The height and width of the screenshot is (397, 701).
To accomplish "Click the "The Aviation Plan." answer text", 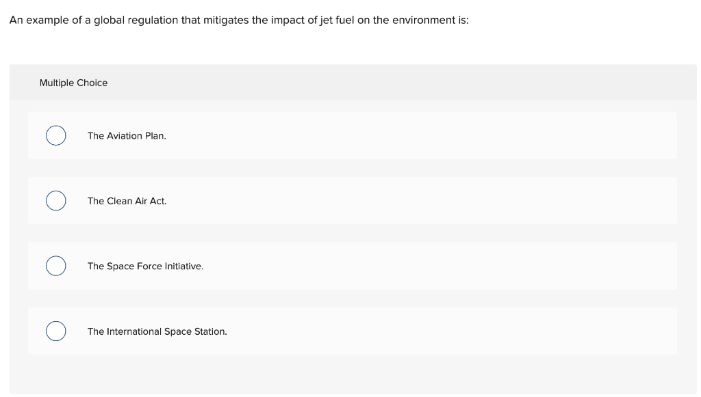I will coord(127,136).
